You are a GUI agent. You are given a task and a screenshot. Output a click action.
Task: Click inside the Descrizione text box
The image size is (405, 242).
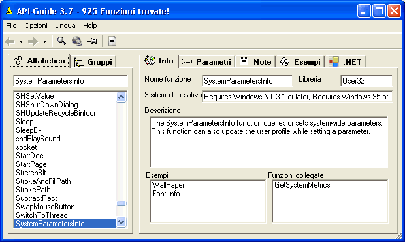click(268, 142)
